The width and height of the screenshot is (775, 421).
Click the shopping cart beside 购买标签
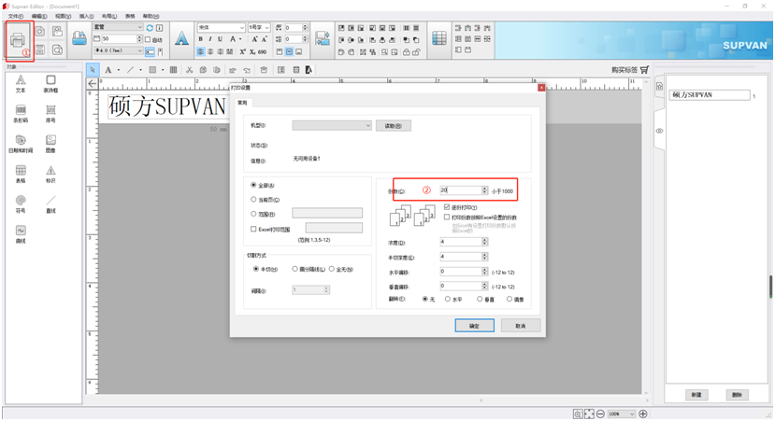pos(644,70)
